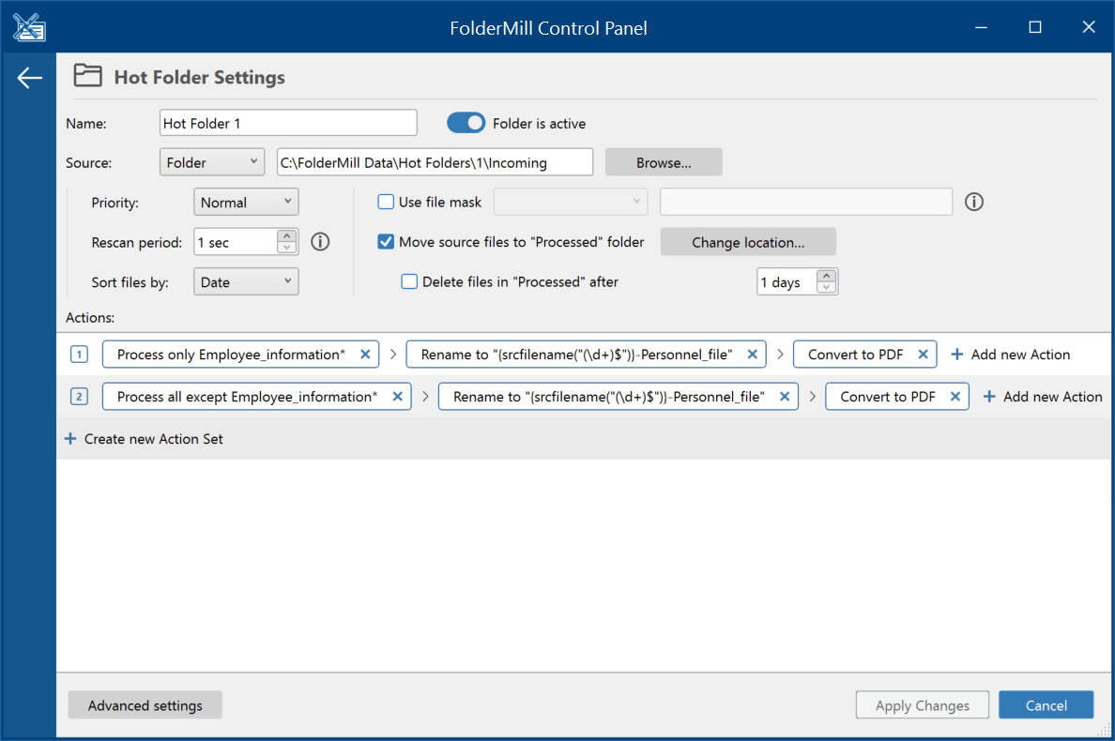Click the Rescan period '1 sec' field
Viewport: 1115px width, 741px height.
point(236,242)
